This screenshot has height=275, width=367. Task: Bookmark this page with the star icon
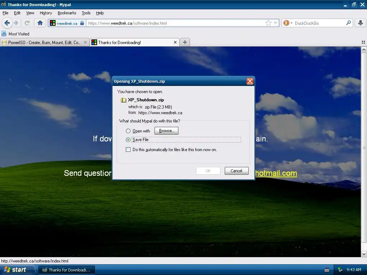pyautogui.click(x=268, y=23)
